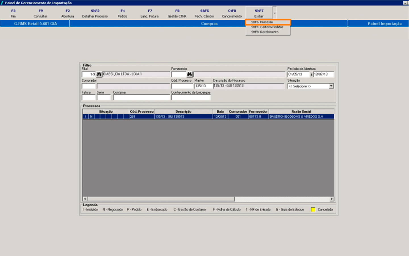
Task: Click the Filial binoculars search icon
Action: coord(99,74)
